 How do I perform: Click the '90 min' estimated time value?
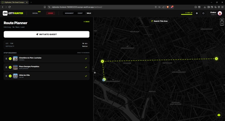85,43
